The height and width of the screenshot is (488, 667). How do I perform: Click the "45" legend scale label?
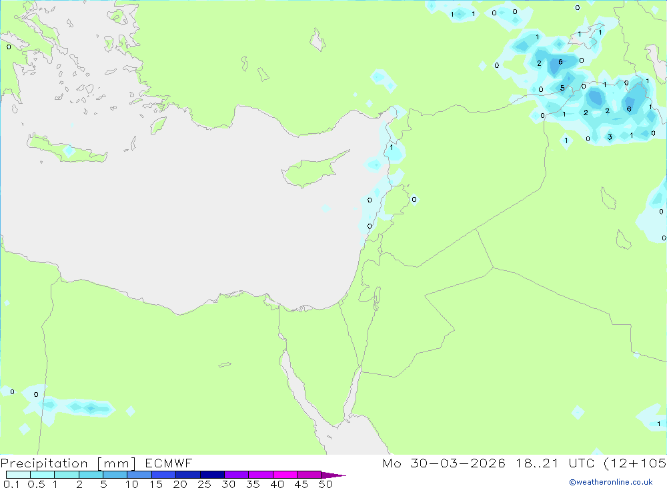point(301,484)
